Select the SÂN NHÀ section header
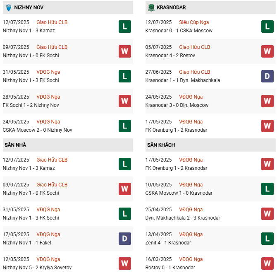277x278 pixels. [16, 145]
